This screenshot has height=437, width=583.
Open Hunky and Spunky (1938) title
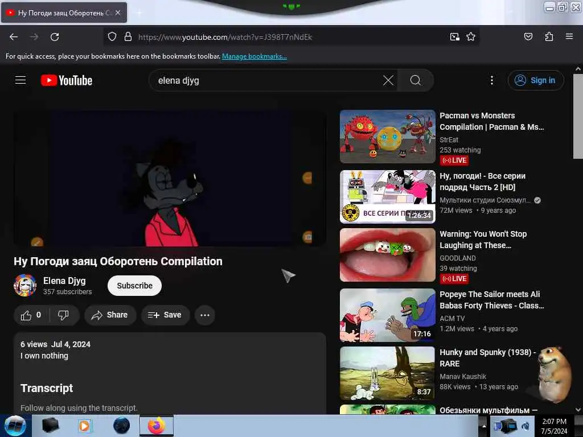tap(488, 358)
